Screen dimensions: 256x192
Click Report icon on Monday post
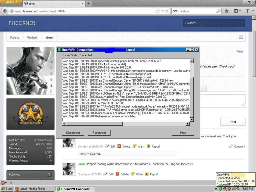pyautogui.click(x=148, y=146)
